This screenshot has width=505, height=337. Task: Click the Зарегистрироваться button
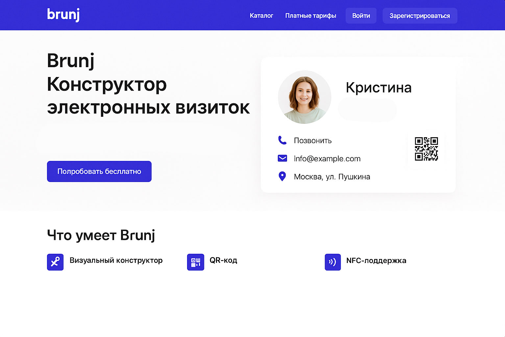[420, 15]
